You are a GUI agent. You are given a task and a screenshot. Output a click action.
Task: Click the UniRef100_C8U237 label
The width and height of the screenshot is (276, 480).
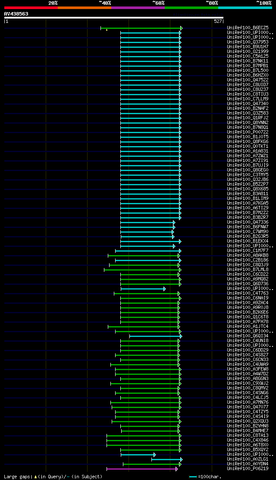pos(248,89)
